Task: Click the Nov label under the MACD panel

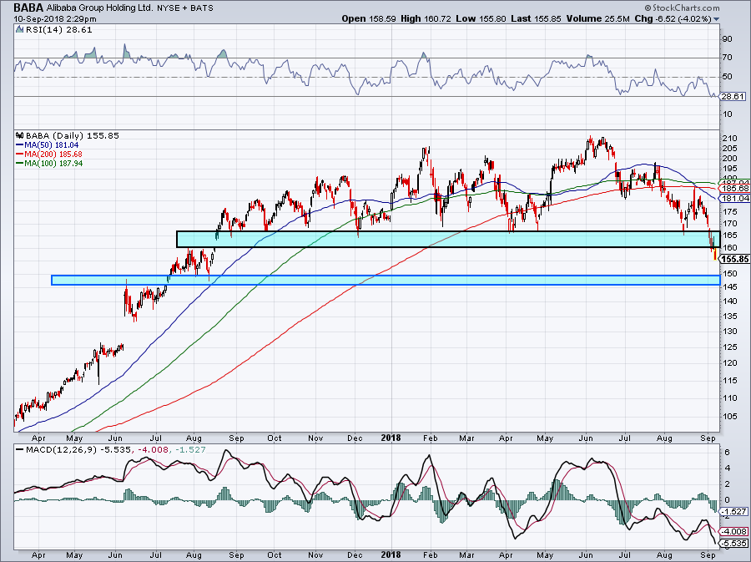Action: point(315,554)
